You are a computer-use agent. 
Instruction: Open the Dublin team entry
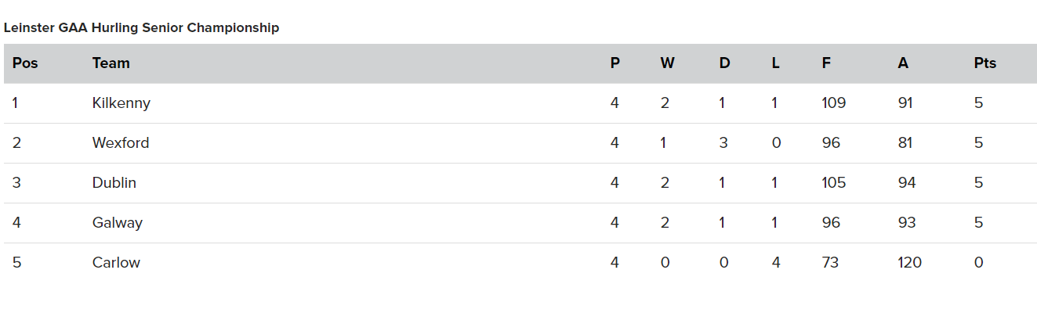coord(114,182)
